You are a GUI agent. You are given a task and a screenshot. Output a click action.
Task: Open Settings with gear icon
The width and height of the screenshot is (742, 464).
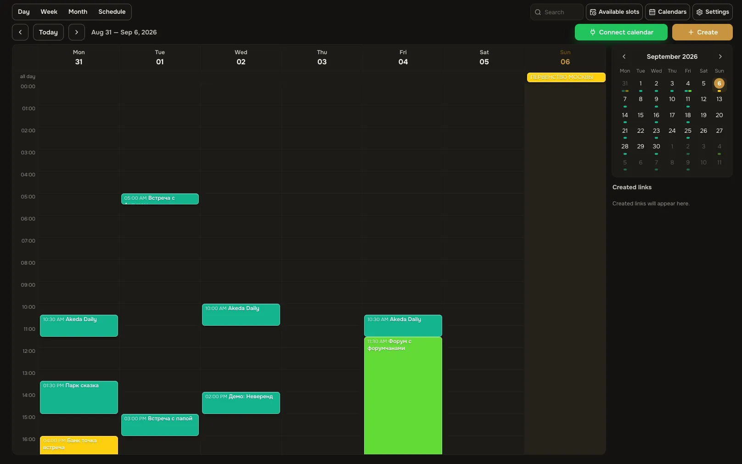[713, 12]
